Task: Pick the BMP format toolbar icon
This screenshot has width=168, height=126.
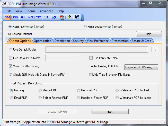Action: tap(31, 17)
